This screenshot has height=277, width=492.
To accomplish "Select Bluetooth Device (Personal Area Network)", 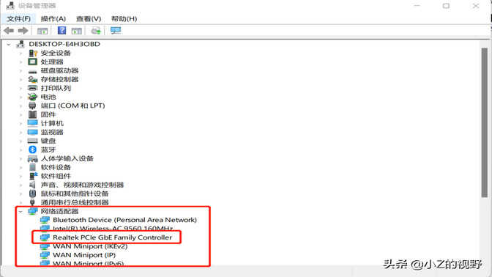I will pos(124,220).
